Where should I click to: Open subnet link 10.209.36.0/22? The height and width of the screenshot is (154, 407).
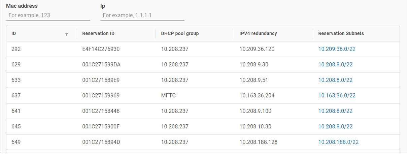tap(337, 49)
